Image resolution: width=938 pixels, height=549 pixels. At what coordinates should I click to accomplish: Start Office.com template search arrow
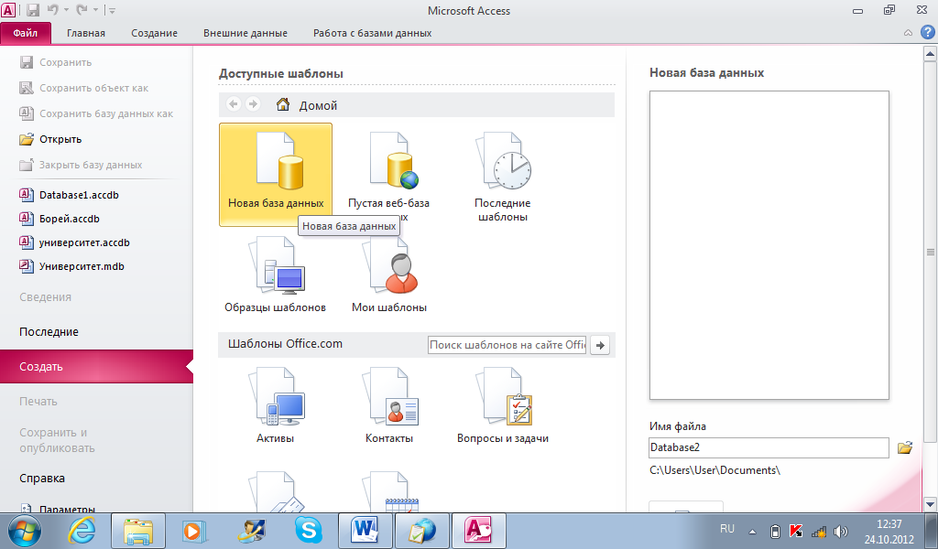[600, 345]
